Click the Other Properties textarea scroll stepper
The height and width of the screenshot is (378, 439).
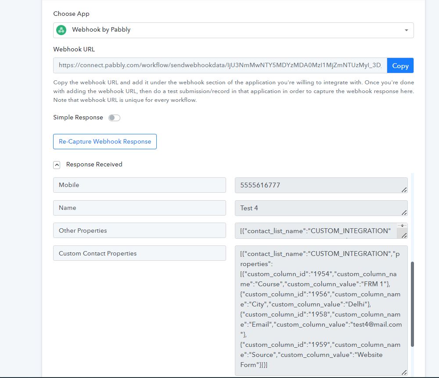coord(402,226)
